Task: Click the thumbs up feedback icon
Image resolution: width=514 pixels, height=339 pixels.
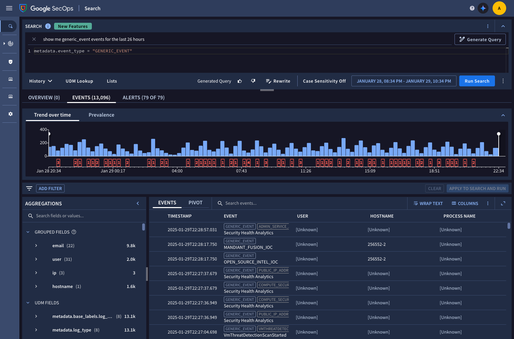Action: 240,81
